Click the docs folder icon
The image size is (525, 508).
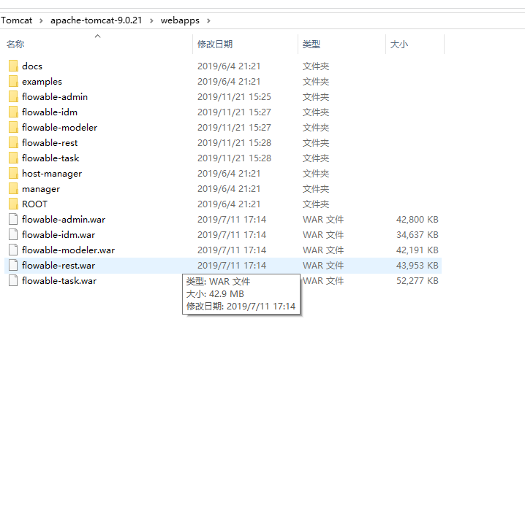coord(13,66)
